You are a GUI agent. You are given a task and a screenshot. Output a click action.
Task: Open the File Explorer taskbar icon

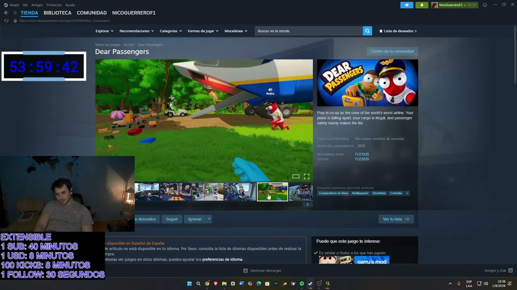224,284
